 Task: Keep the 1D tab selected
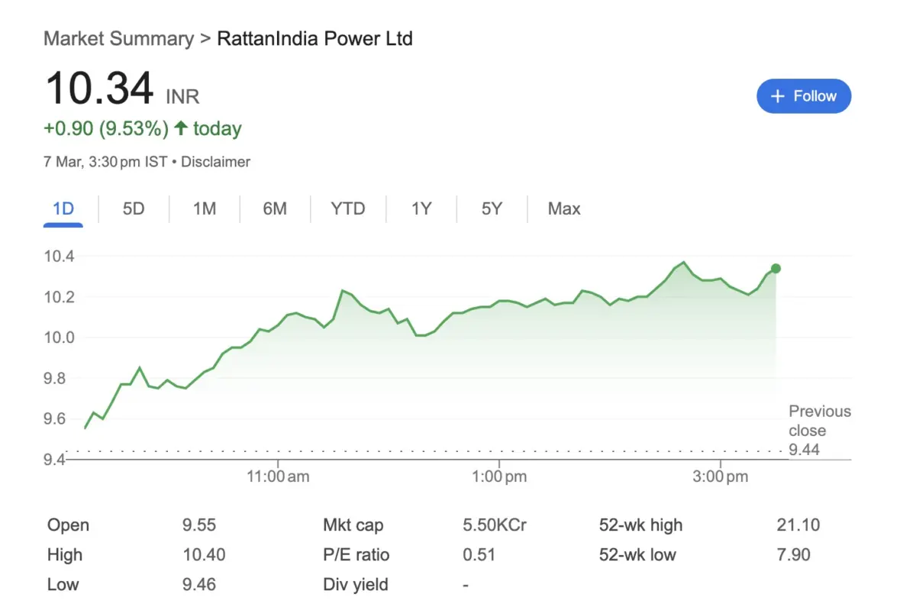click(63, 208)
